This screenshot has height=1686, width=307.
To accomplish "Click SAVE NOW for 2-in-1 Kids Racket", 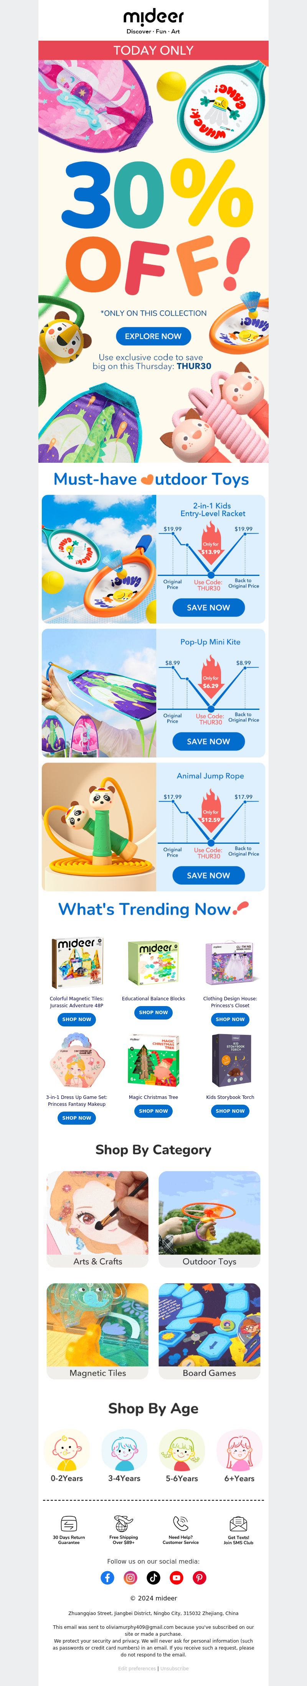I will (208, 607).
